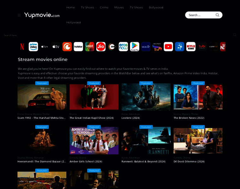This screenshot has height=189, width=240.
Task: Open the Crime menu item
Action: pyautogui.click(x=104, y=8)
